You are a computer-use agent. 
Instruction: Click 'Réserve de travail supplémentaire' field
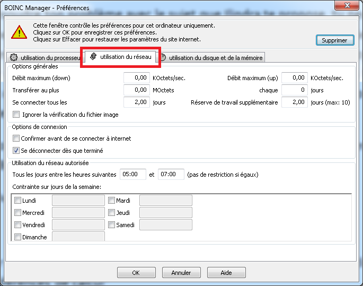(x=295, y=102)
